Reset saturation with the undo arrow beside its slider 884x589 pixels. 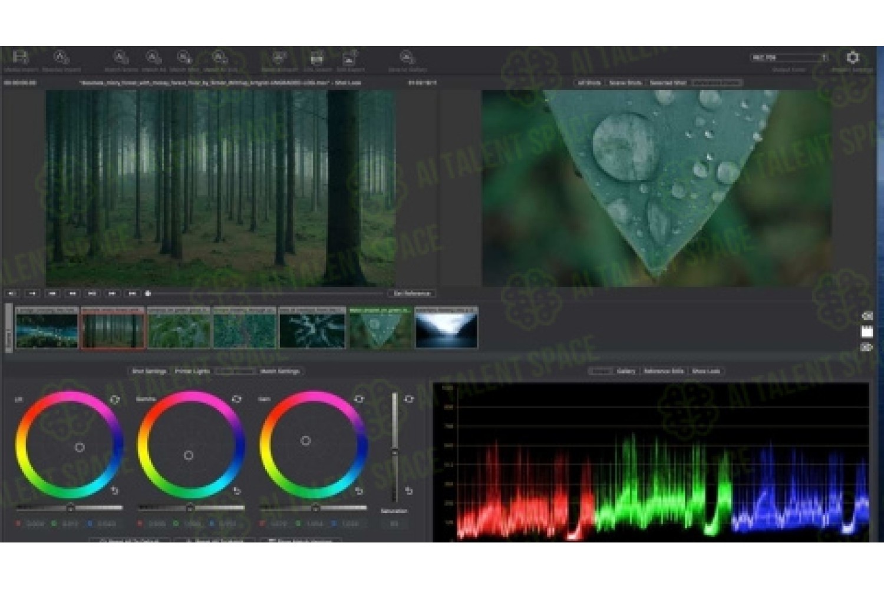tap(409, 490)
